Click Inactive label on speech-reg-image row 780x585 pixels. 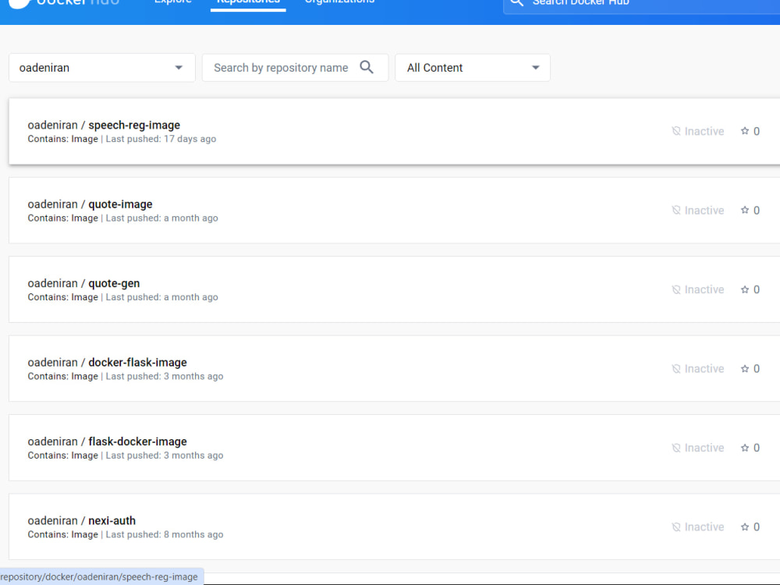click(704, 131)
